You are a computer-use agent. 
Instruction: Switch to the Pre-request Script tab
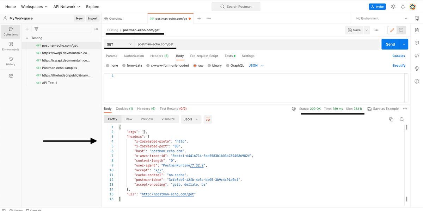pyautogui.click(x=204, y=56)
